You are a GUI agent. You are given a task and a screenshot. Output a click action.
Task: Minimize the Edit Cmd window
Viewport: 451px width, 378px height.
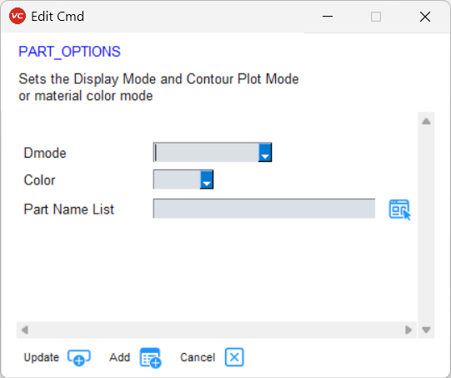(x=328, y=17)
